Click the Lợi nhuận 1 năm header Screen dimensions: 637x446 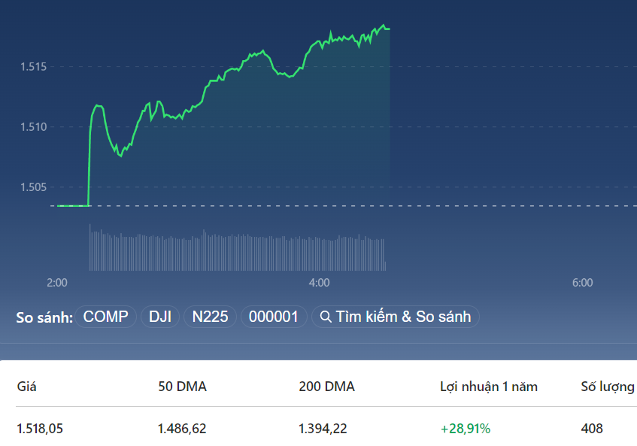point(489,387)
